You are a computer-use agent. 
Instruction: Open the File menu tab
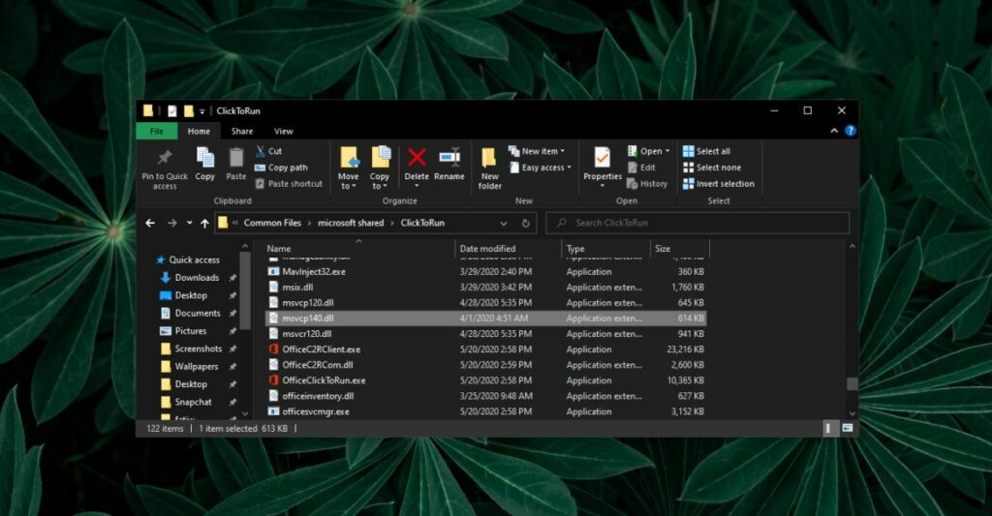(156, 132)
